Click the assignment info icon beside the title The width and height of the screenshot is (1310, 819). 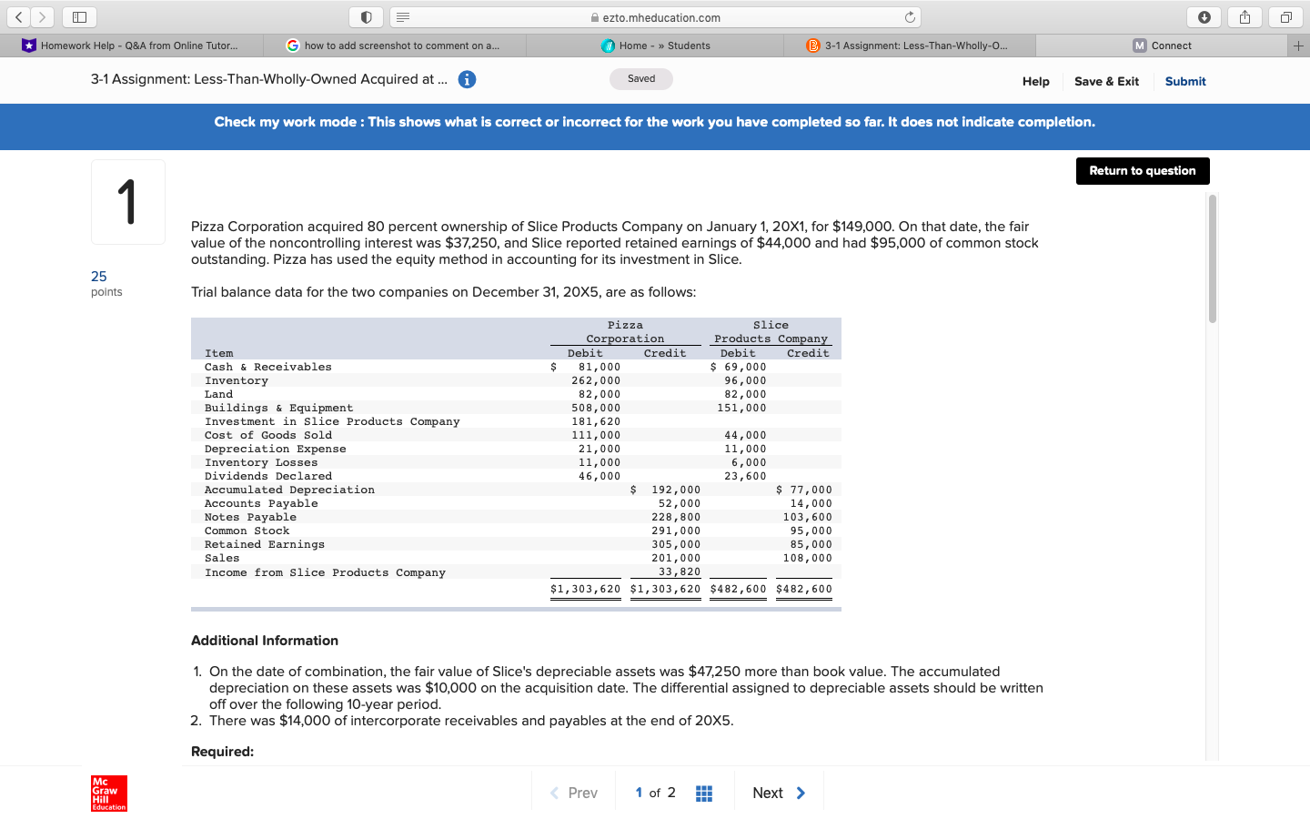(467, 79)
